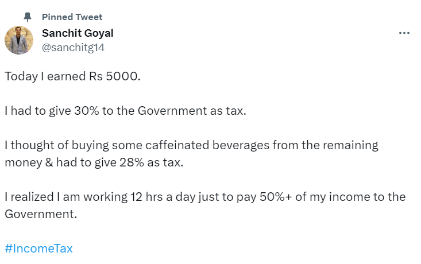
Task: Click the word "Government." ending the tweet
Action: 41,214
